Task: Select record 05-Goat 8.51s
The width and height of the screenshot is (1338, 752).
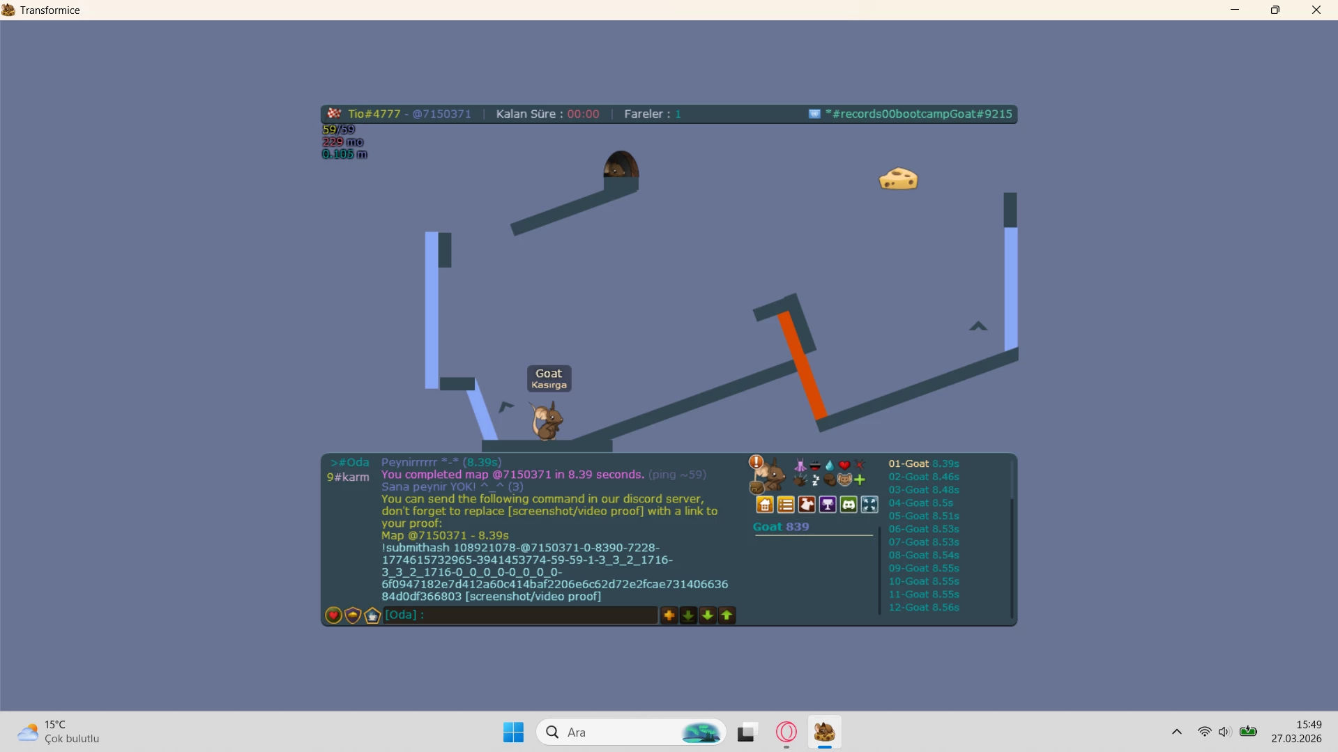Action: 924,516
